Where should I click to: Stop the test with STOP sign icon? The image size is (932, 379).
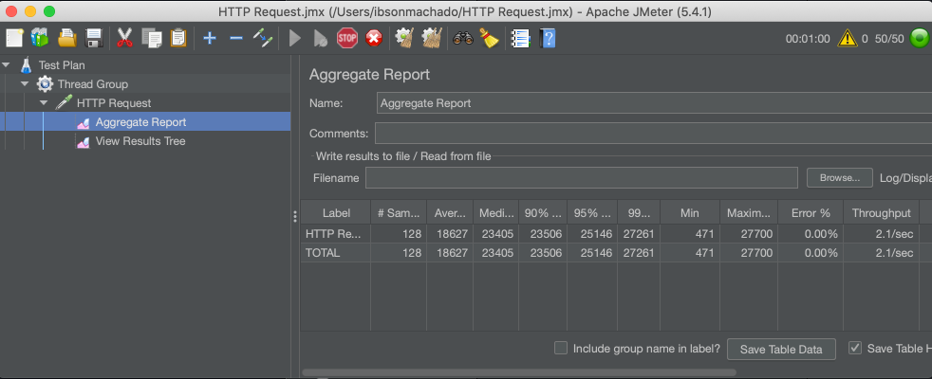(347, 39)
